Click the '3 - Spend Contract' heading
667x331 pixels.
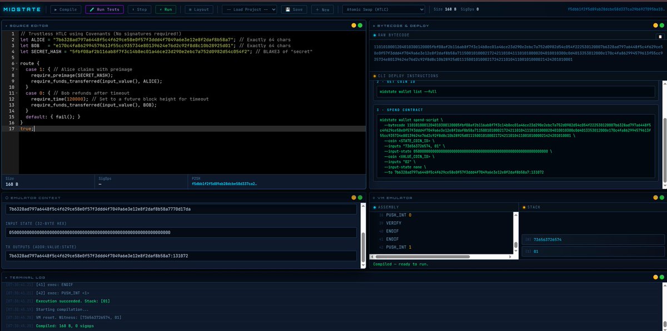pyautogui.click(x=400, y=110)
